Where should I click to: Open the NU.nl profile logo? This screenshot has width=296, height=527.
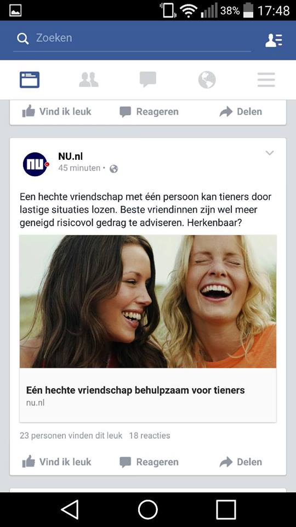[x=36, y=164]
